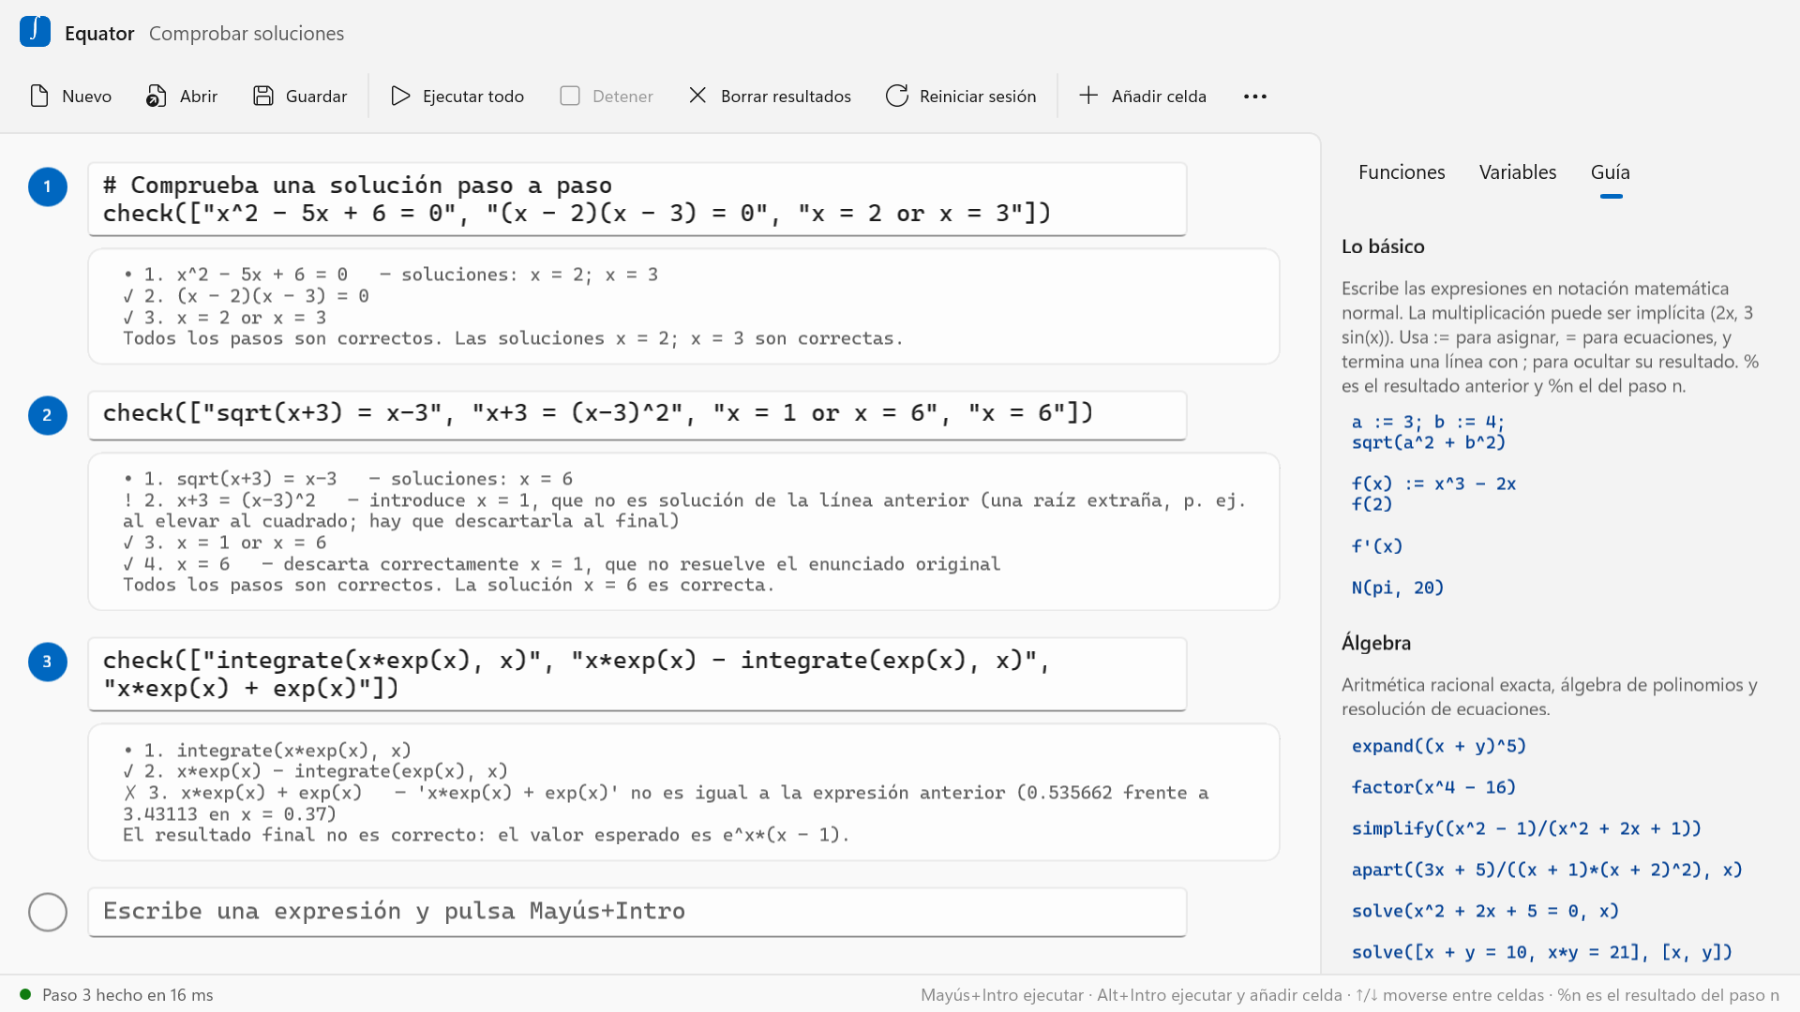Click the 'Álgebra' guide heading
Image resolution: width=1800 pixels, height=1012 pixels.
click(x=1376, y=643)
